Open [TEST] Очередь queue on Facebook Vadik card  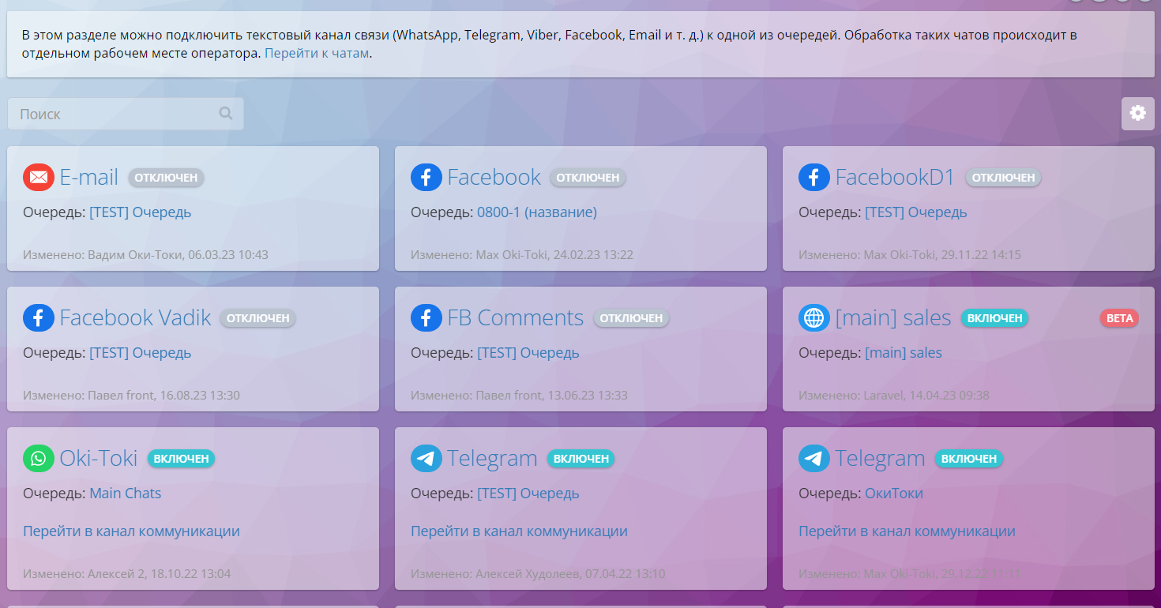(141, 352)
